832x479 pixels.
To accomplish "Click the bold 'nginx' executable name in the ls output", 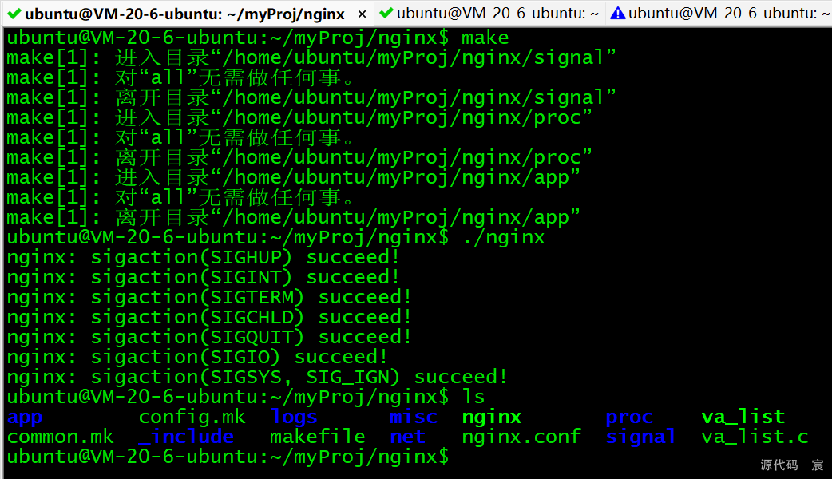I will (492, 417).
